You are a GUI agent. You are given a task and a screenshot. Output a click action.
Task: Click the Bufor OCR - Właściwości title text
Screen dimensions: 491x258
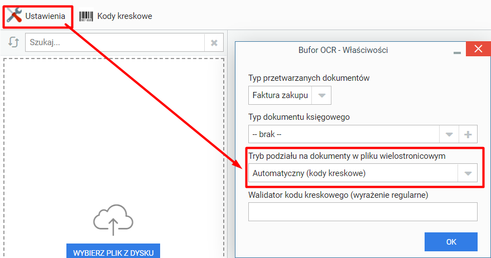tap(343, 50)
